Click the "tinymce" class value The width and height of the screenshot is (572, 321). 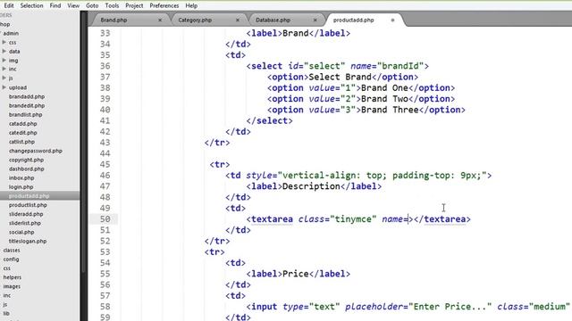click(353, 219)
